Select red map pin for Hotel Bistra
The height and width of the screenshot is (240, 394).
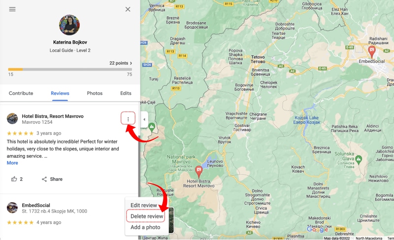click(199, 172)
